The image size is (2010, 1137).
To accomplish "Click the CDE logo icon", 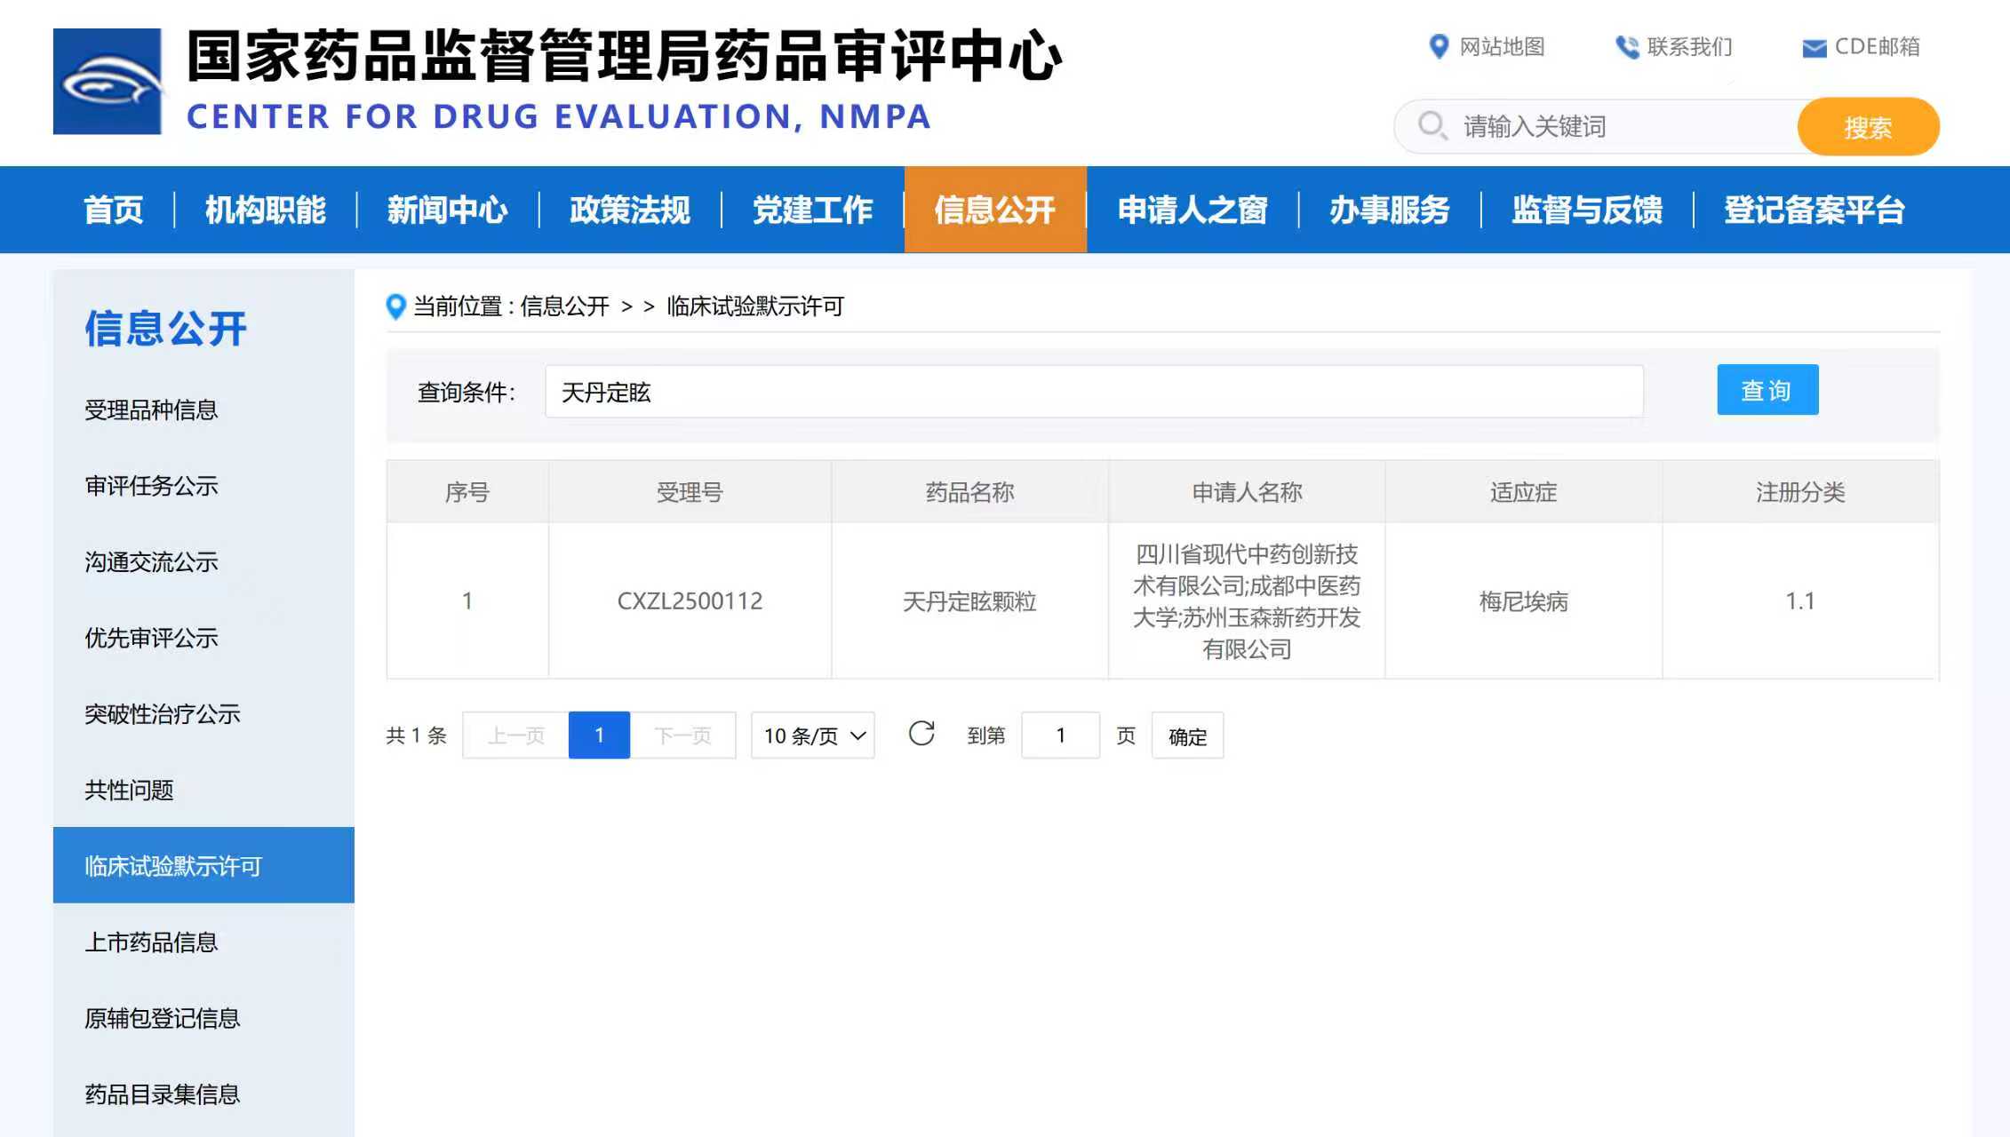I will click(x=108, y=82).
